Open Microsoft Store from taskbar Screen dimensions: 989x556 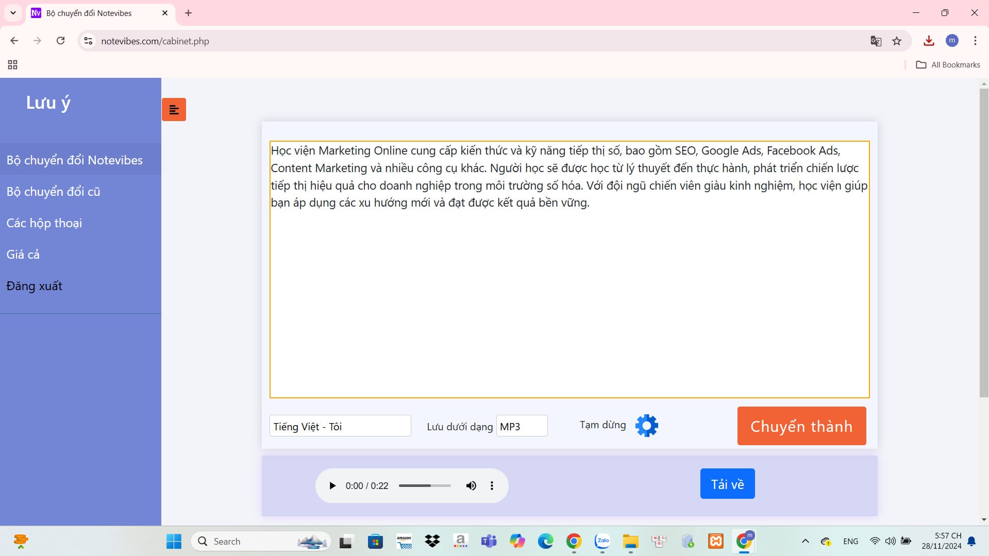click(x=375, y=541)
